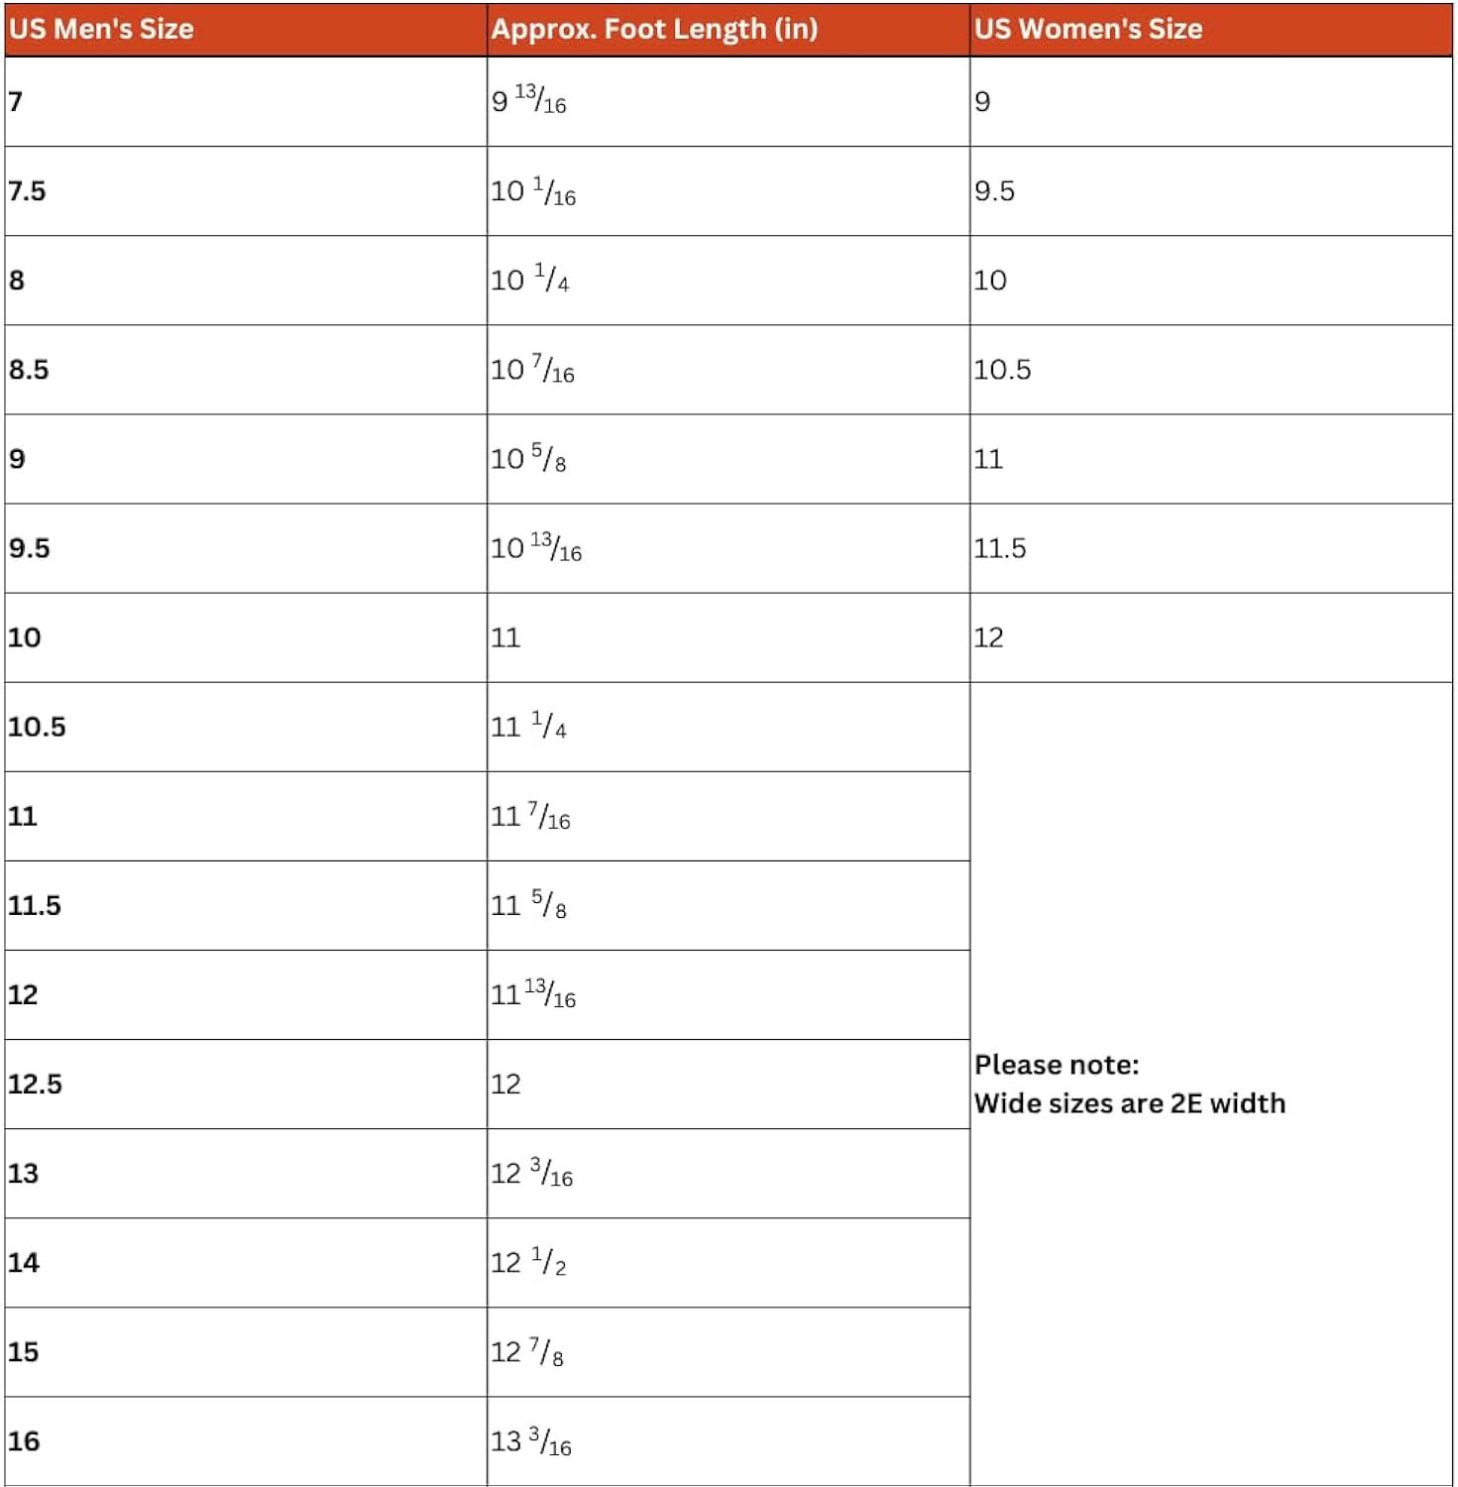Select the Approx. Foot Length header cell

click(729, 29)
